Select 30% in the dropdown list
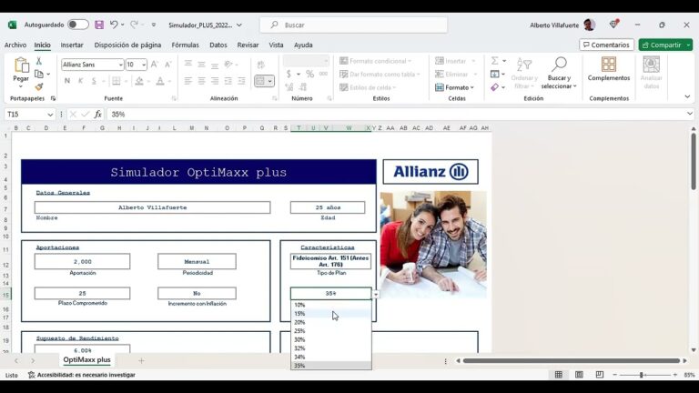Viewport: 699px width, 393px height. [x=330, y=339]
